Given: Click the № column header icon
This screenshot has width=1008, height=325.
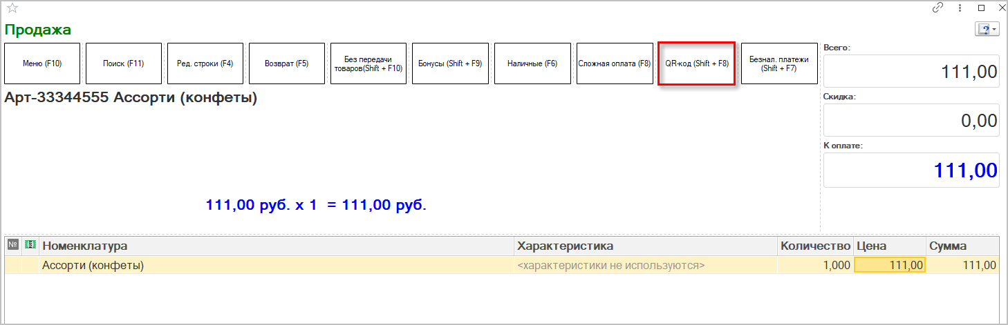Looking at the screenshot, I should 12,245.
